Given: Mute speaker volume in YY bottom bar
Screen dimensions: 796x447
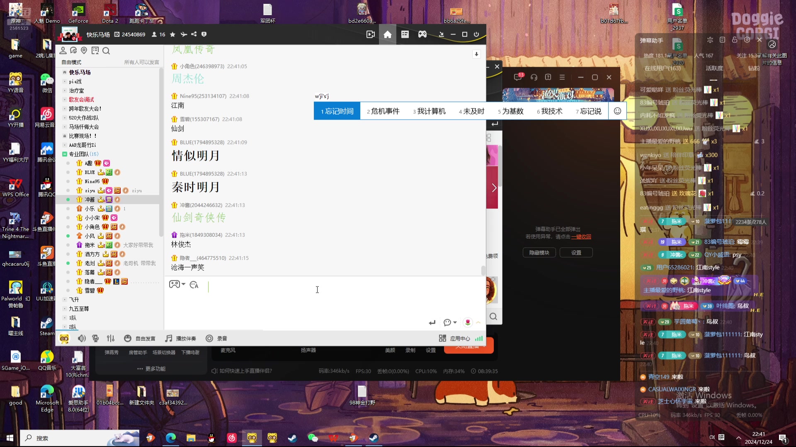Looking at the screenshot, I should pos(82,339).
